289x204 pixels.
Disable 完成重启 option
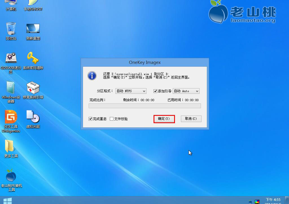[x=90, y=119]
